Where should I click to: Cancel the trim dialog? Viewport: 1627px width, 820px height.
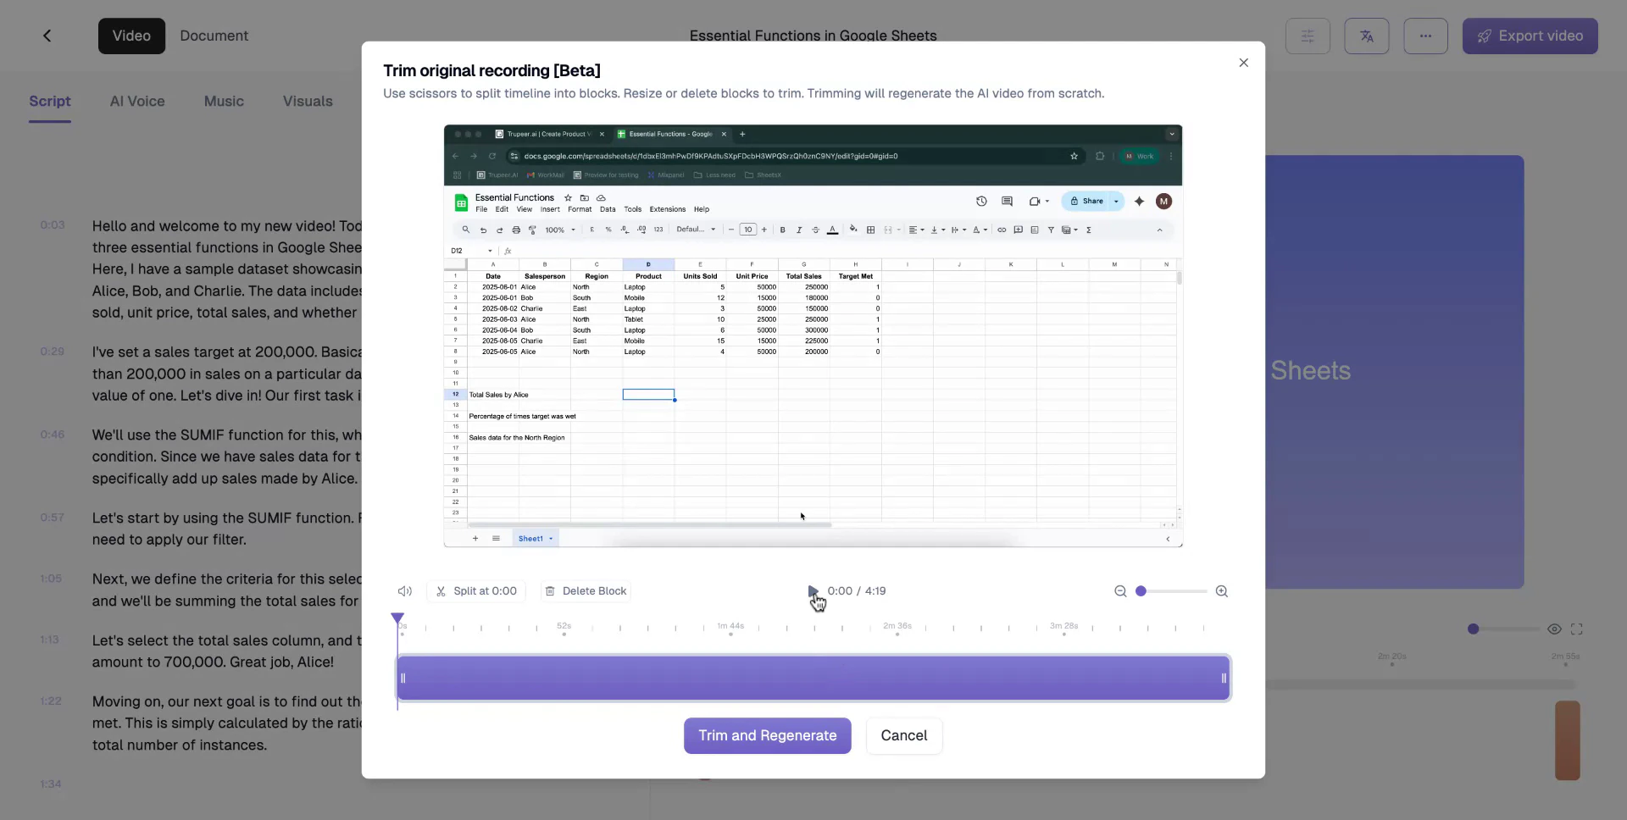(x=904, y=735)
